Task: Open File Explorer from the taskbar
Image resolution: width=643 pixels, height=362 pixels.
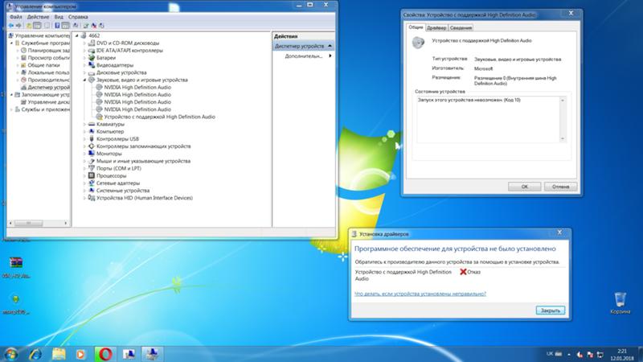Action: [59, 352]
